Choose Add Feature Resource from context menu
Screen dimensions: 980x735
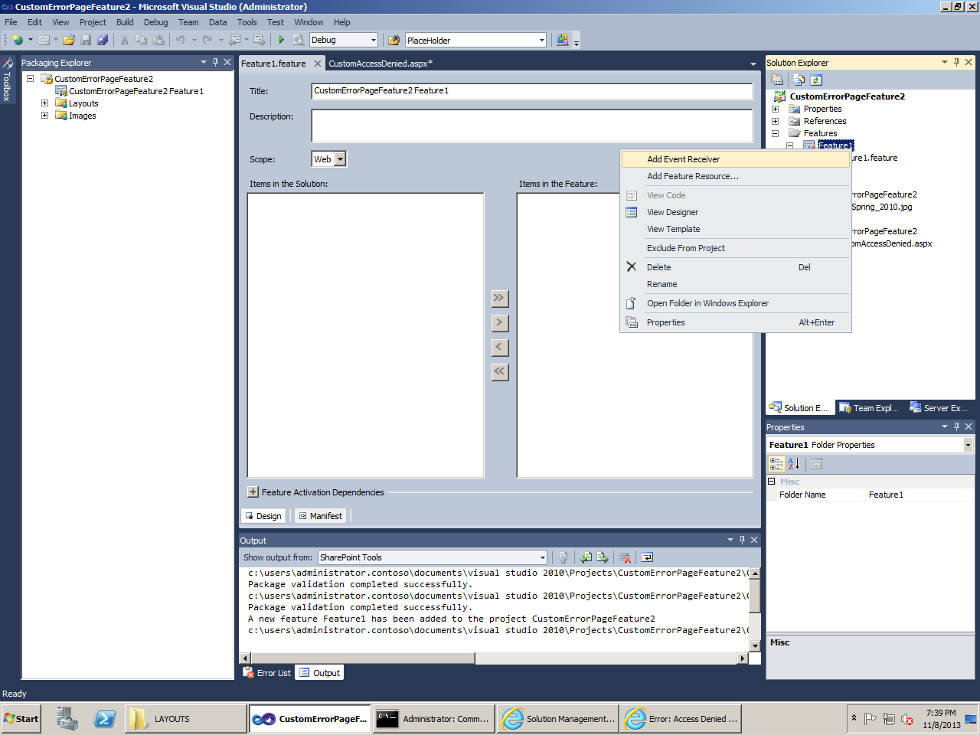735,176
